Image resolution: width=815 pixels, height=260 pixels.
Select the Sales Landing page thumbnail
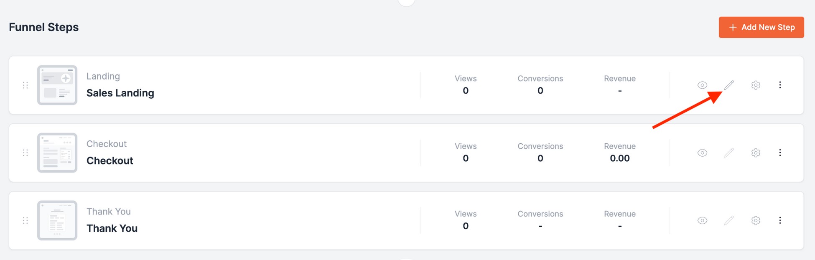click(57, 85)
